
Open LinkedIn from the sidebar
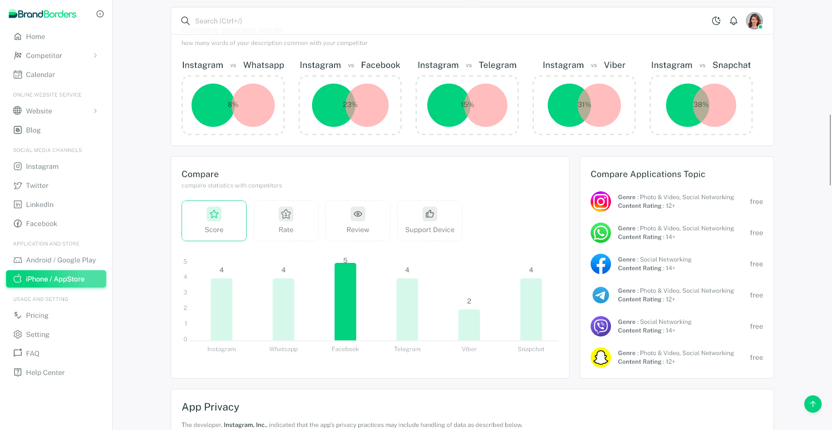[56, 204]
